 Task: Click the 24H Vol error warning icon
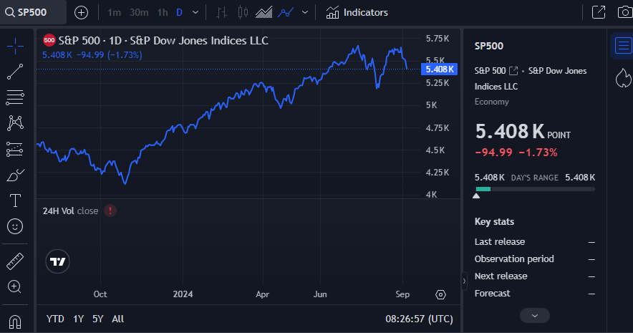pyautogui.click(x=110, y=211)
